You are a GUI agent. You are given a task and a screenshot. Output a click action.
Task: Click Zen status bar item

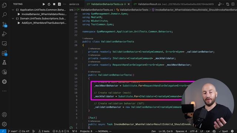pos(153,131)
